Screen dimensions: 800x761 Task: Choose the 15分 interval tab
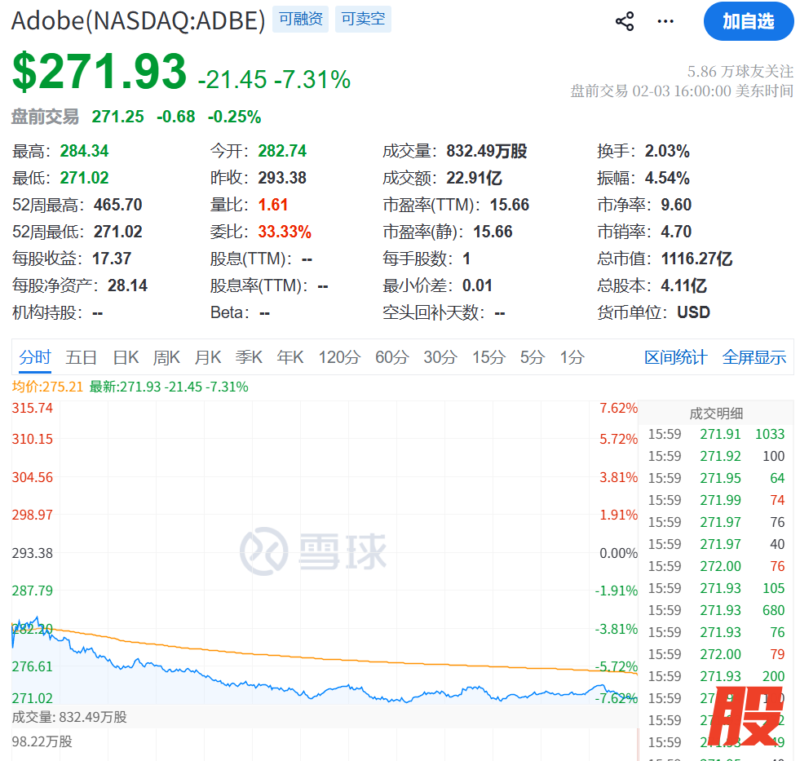pyautogui.click(x=488, y=357)
